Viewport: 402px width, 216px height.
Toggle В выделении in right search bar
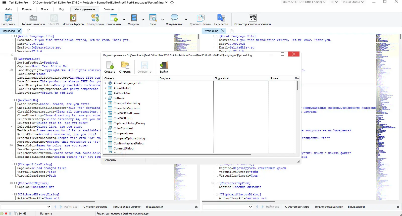point(356,207)
